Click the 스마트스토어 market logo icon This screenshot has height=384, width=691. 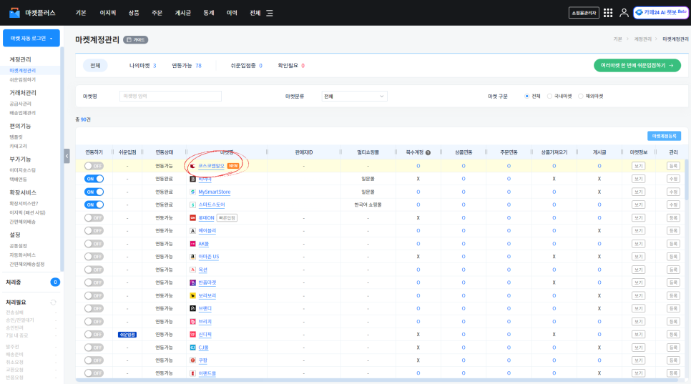coord(192,205)
